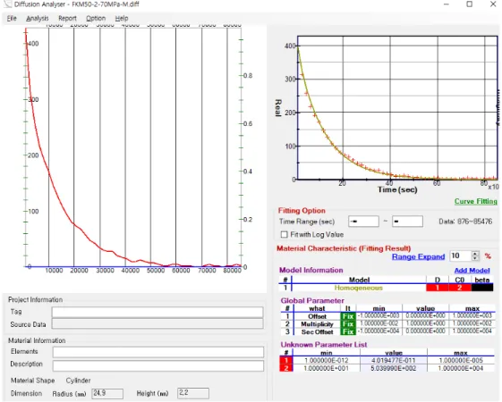Open the Option menu

(x=96, y=19)
